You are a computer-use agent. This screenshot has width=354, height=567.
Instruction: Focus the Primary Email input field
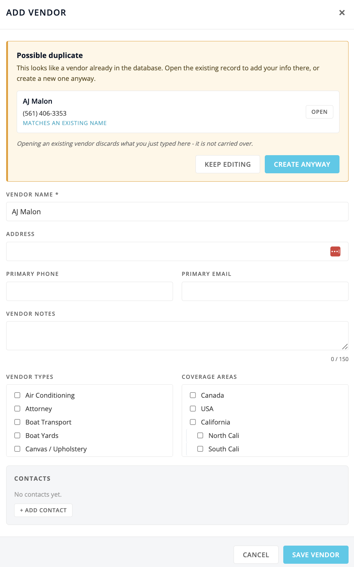click(265, 291)
